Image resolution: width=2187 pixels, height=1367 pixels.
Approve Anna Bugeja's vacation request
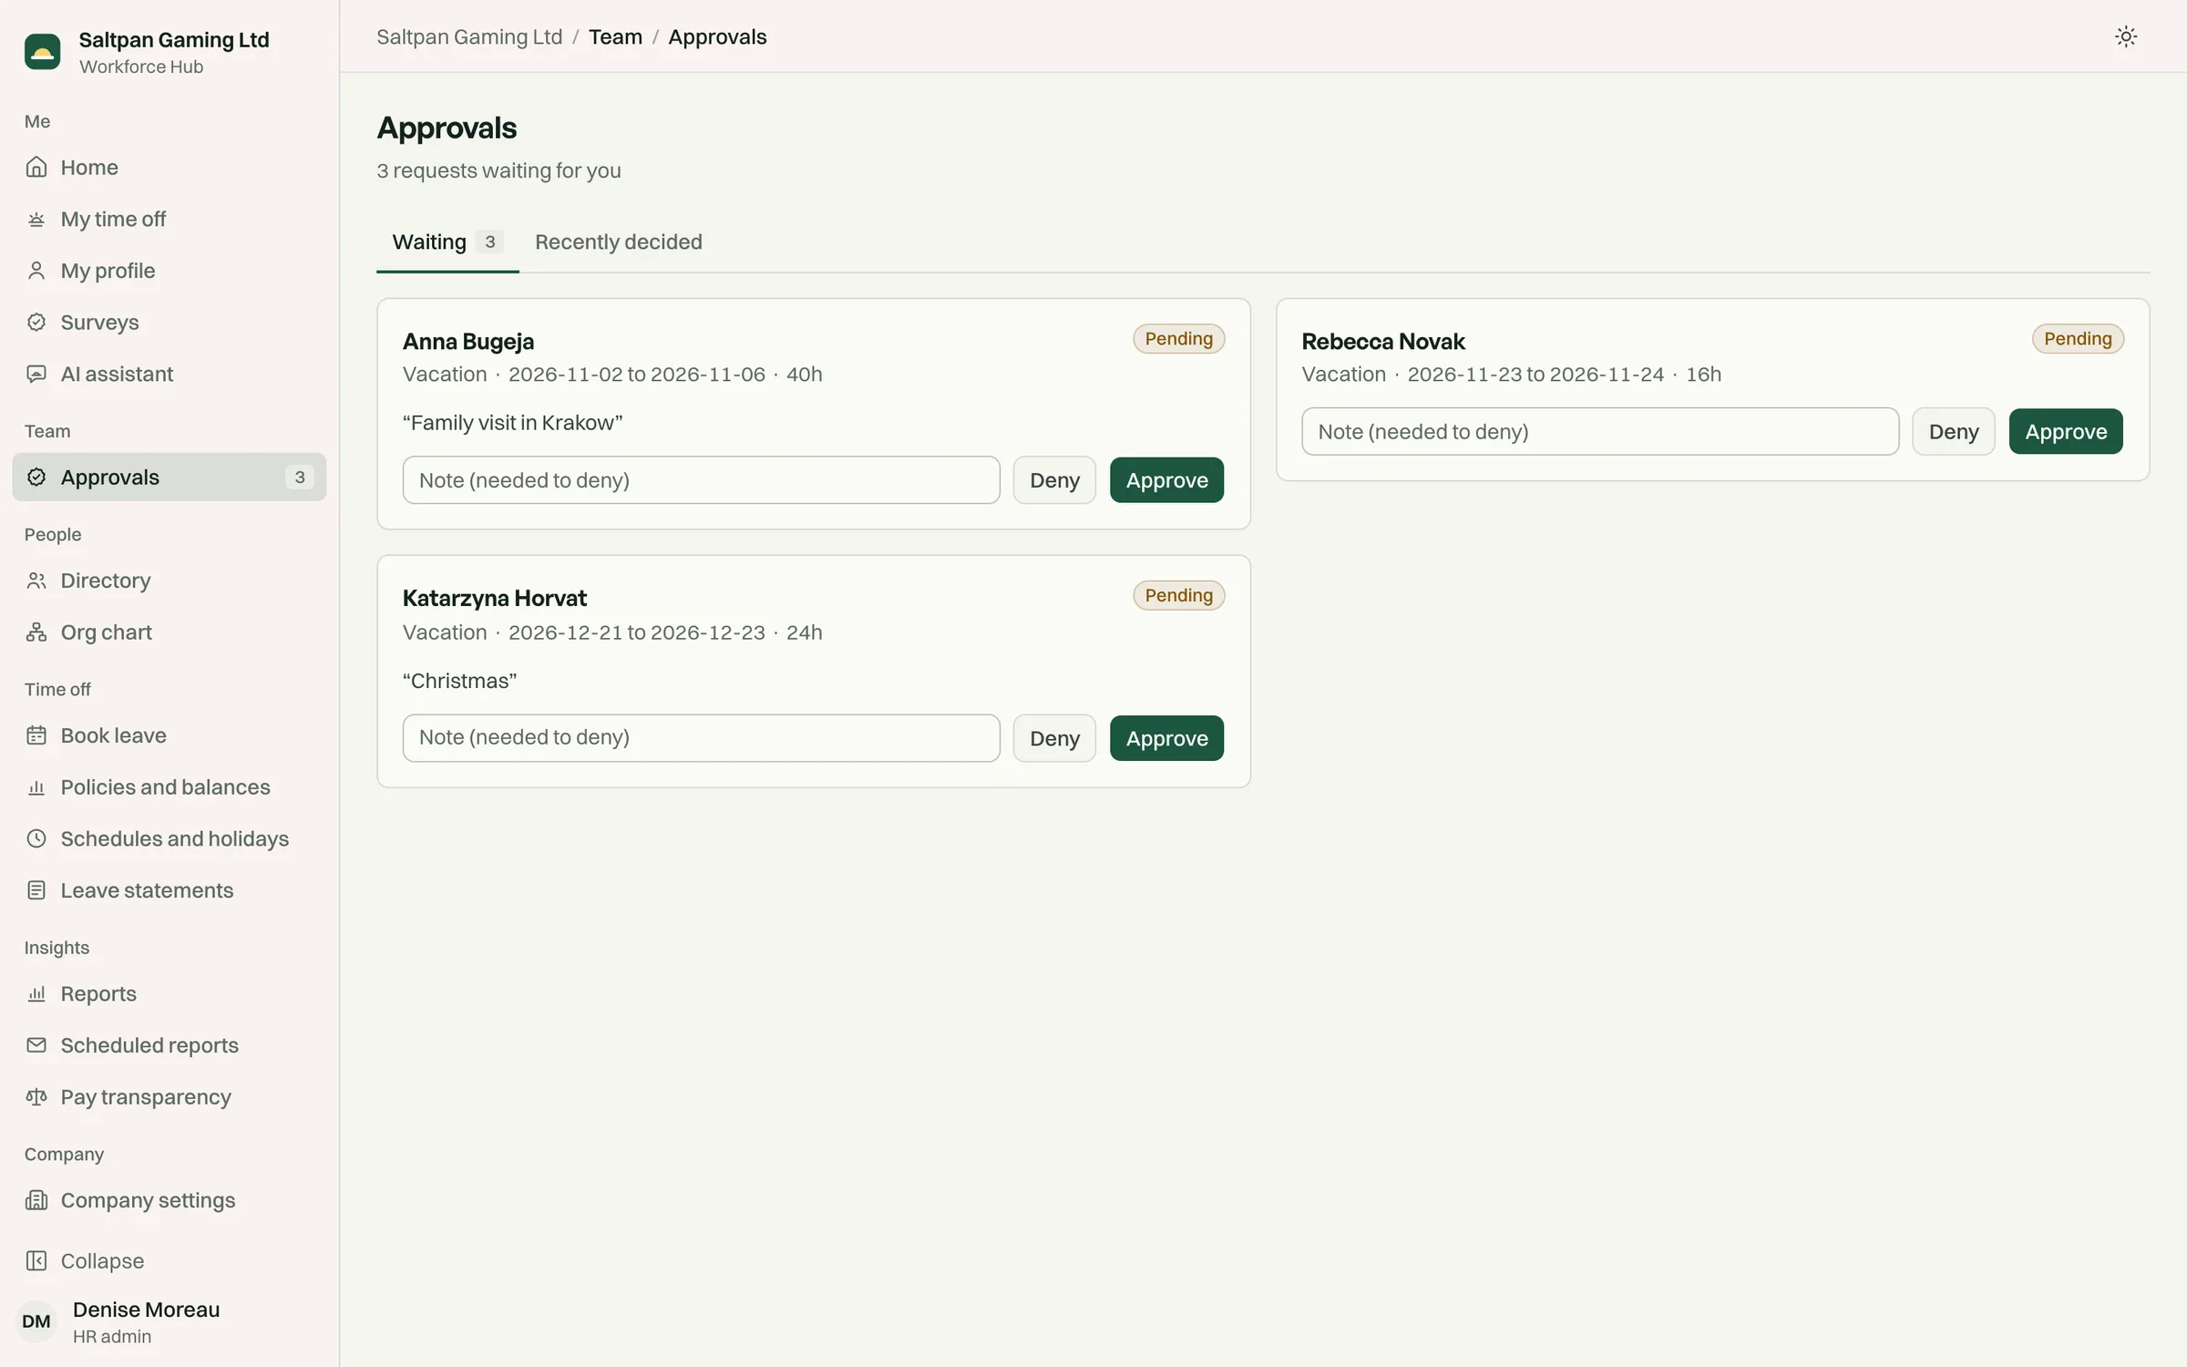tap(1166, 480)
